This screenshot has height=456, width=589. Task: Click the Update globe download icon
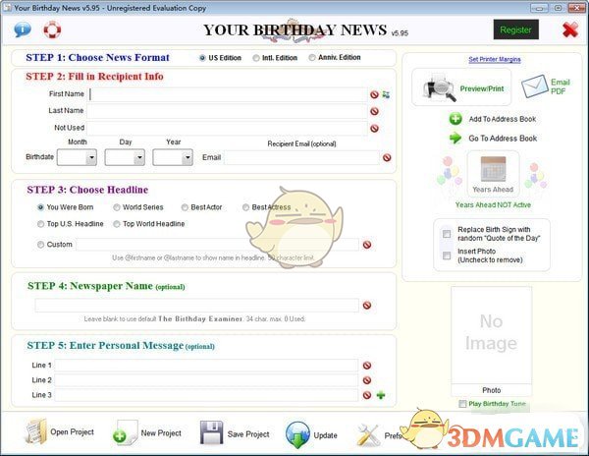pyautogui.click(x=297, y=434)
